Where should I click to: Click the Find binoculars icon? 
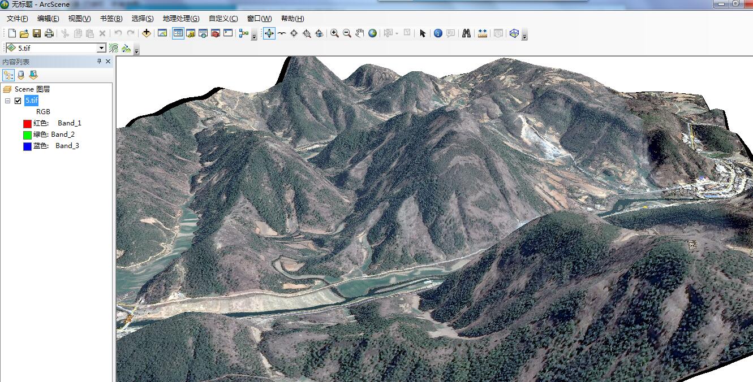pyautogui.click(x=466, y=33)
